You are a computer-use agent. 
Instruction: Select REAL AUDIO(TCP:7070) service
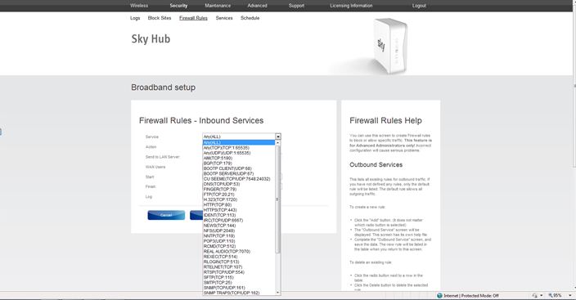point(239,252)
